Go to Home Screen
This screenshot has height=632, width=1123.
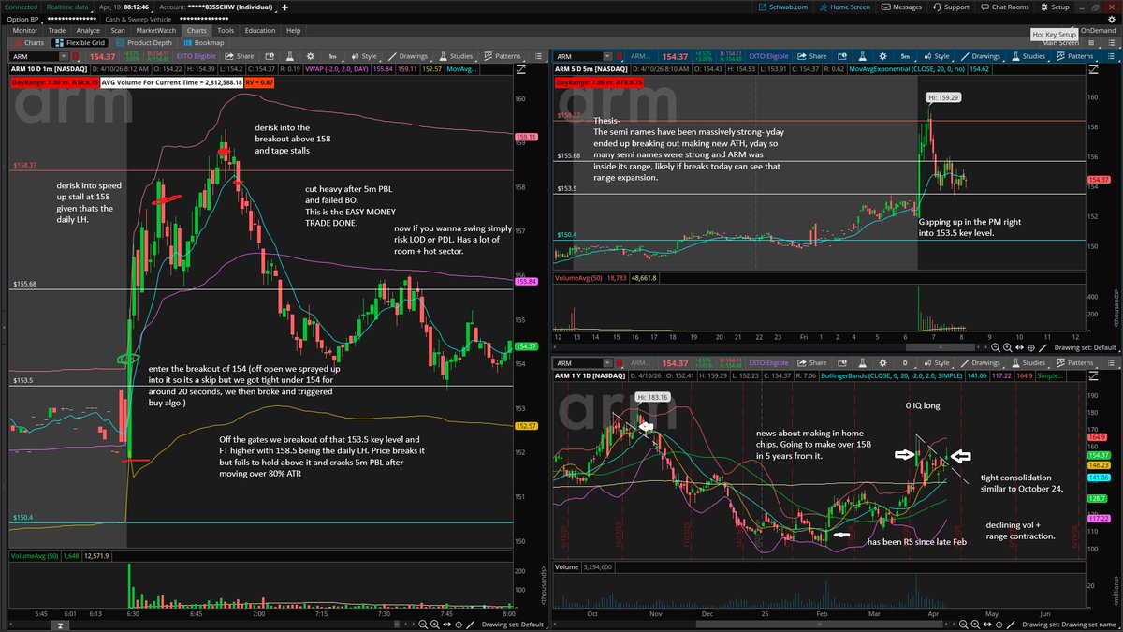click(x=844, y=7)
